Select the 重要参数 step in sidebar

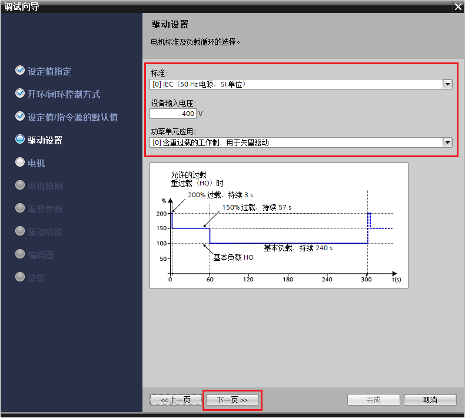click(x=45, y=209)
